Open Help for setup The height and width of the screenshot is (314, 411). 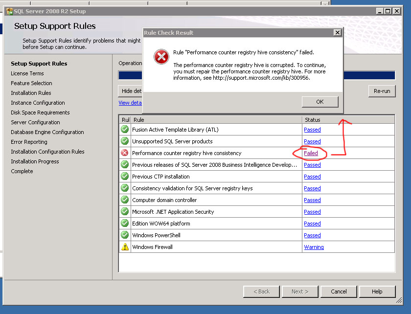click(377, 292)
